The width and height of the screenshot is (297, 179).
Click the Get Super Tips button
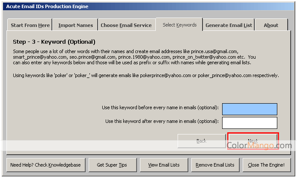[x=112, y=165]
